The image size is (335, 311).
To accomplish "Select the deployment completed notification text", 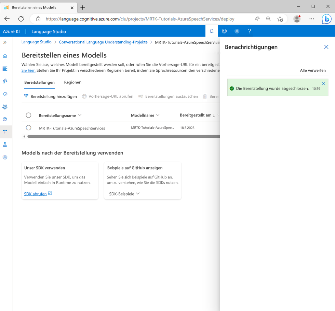I will tap(272, 89).
